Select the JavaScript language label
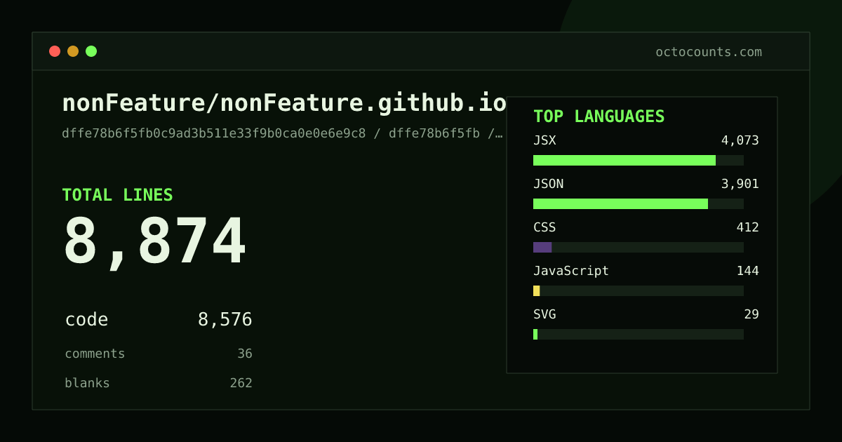The height and width of the screenshot is (442, 842). [571, 271]
